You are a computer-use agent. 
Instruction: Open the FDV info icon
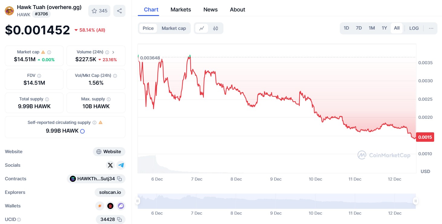(39, 76)
